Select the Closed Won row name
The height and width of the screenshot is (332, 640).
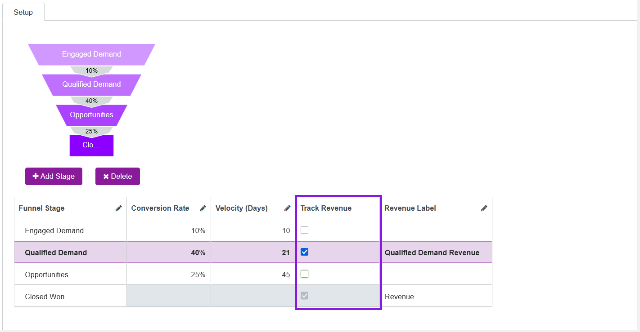click(45, 297)
